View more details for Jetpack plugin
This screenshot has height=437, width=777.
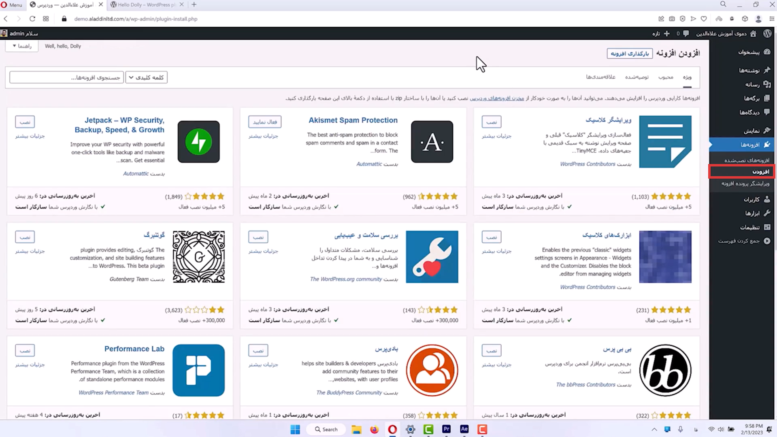(30, 136)
